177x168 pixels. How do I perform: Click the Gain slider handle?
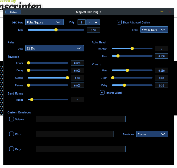[x=56, y=30]
